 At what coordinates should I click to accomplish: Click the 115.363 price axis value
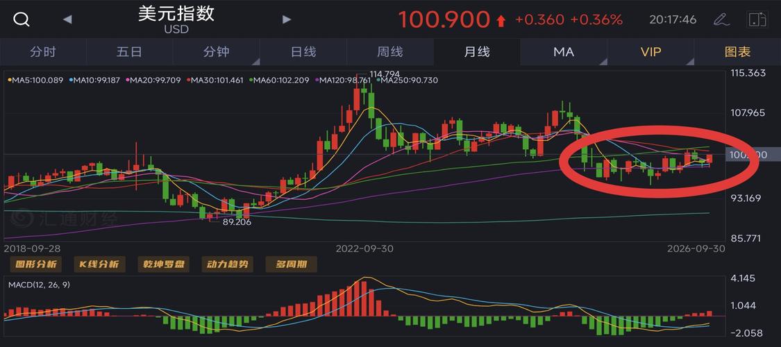pos(748,73)
